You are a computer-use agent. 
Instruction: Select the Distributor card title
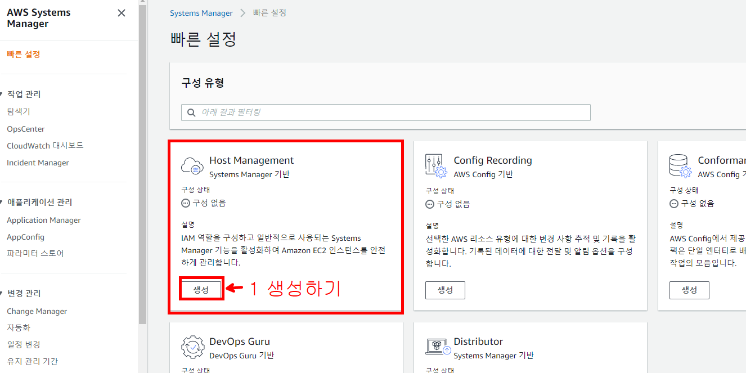[478, 341]
